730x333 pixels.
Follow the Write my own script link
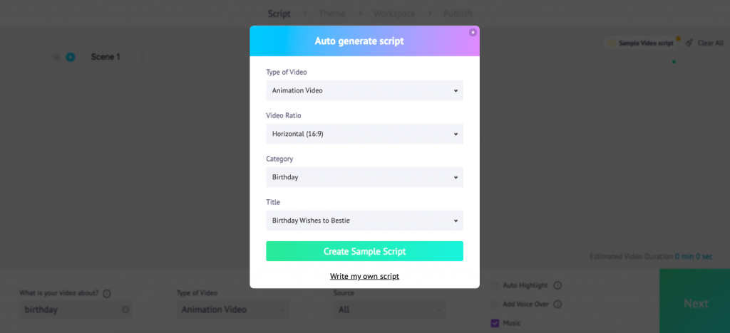[x=364, y=276]
